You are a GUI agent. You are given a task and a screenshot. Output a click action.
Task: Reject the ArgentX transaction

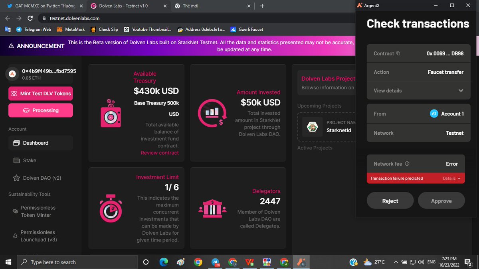(x=390, y=201)
